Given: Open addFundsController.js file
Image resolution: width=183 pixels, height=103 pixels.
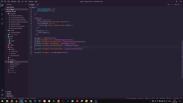Looking at the screenshot, I should (17, 16).
